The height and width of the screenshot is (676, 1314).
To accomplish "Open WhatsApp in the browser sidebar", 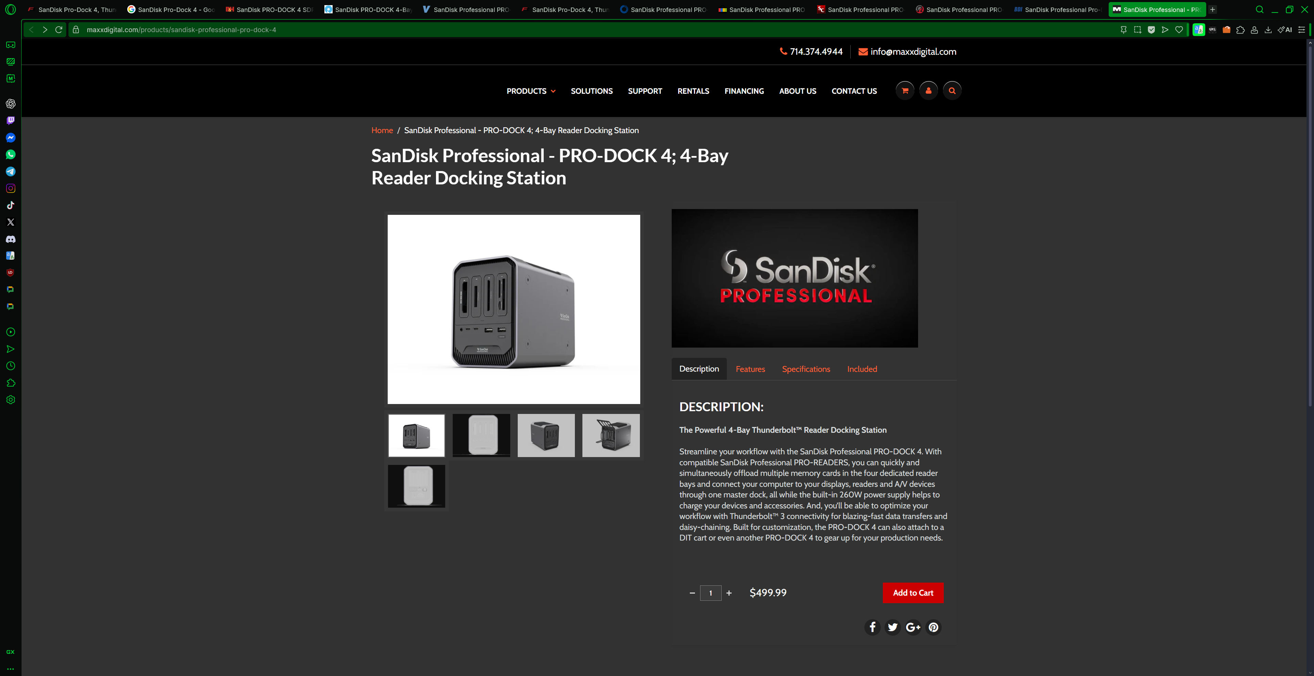I will pos(11,155).
